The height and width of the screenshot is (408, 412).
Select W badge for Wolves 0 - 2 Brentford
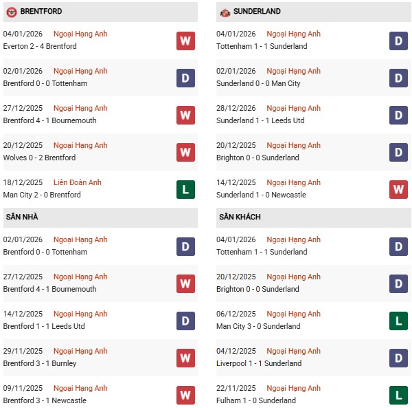(x=185, y=152)
